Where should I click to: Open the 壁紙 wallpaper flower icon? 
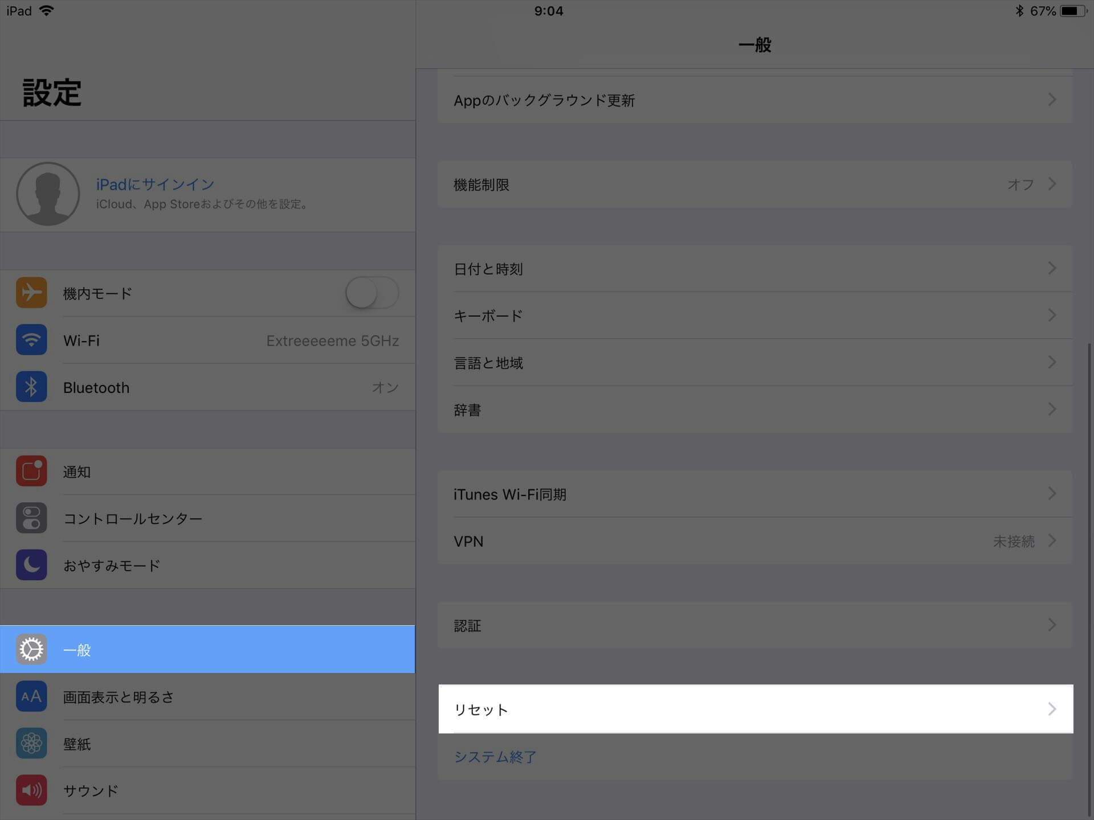[x=31, y=743]
